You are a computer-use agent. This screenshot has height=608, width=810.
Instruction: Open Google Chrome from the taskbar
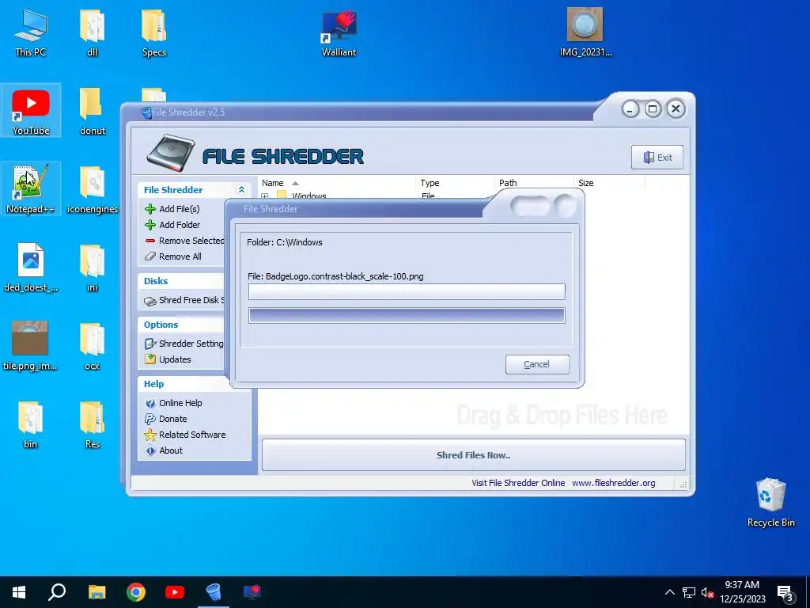[x=136, y=592]
